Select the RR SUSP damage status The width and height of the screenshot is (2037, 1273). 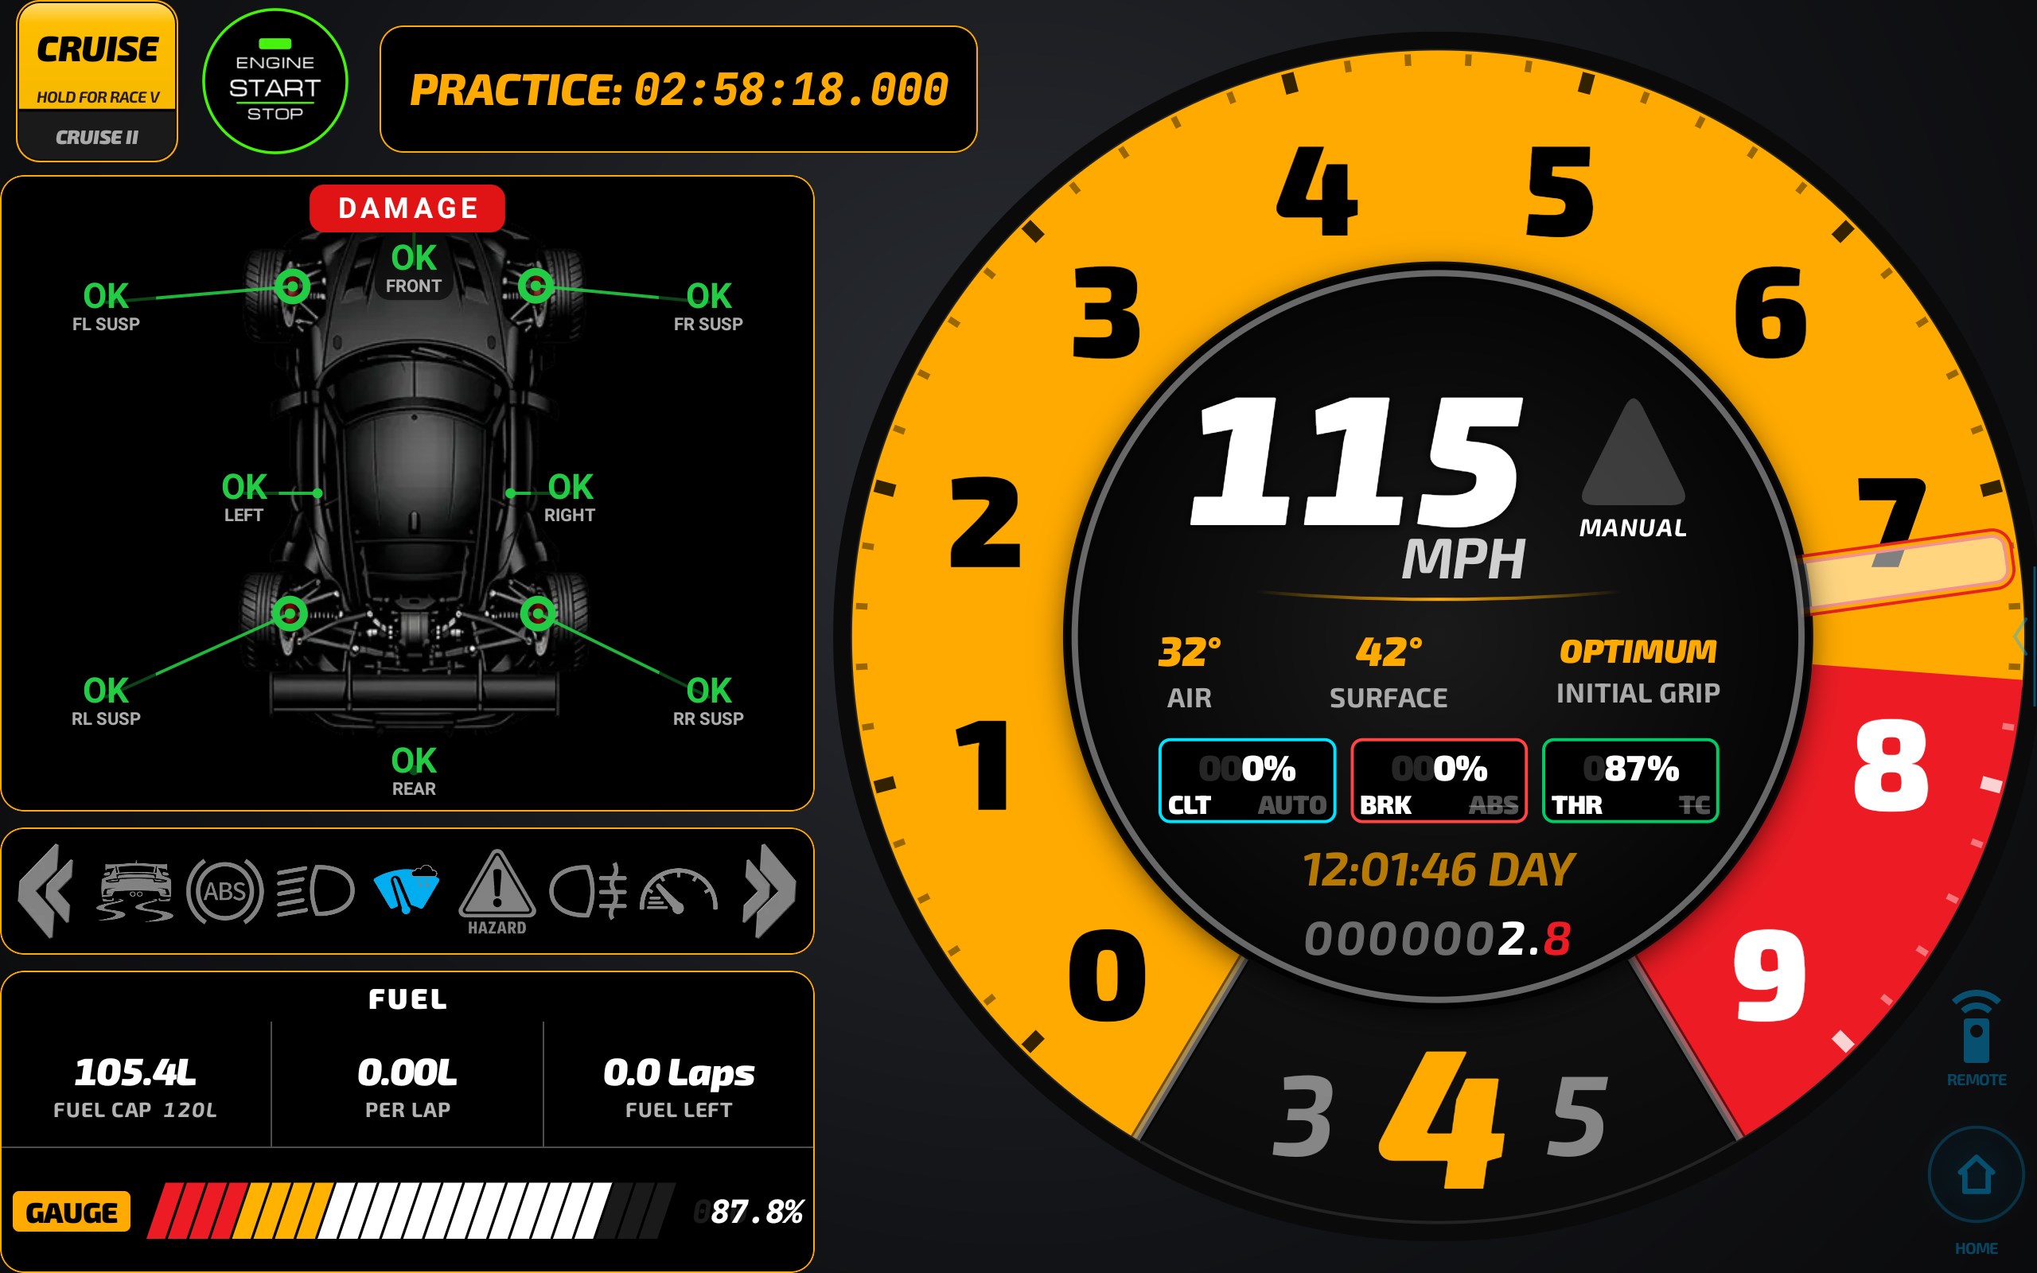(708, 701)
